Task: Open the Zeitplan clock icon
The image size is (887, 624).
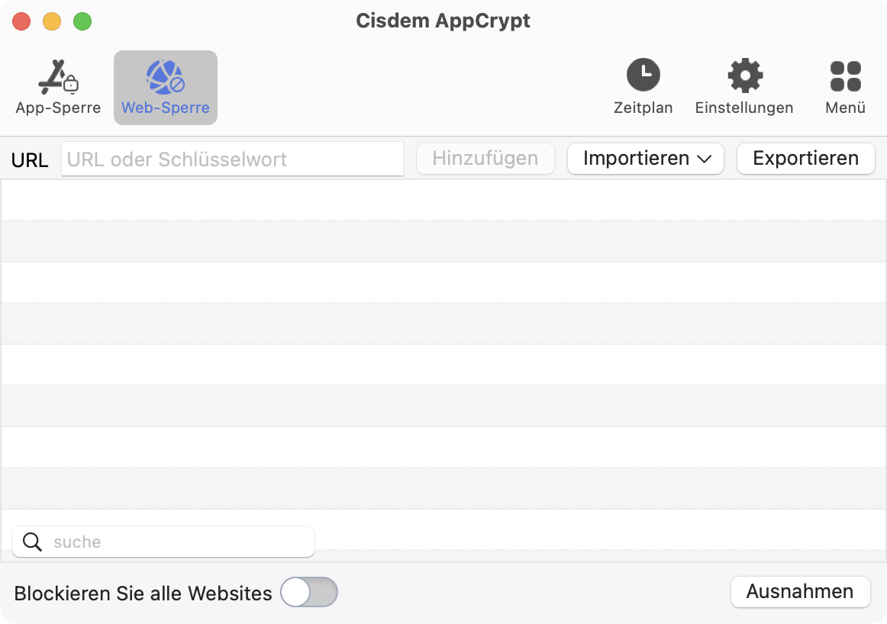Action: point(643,75)
